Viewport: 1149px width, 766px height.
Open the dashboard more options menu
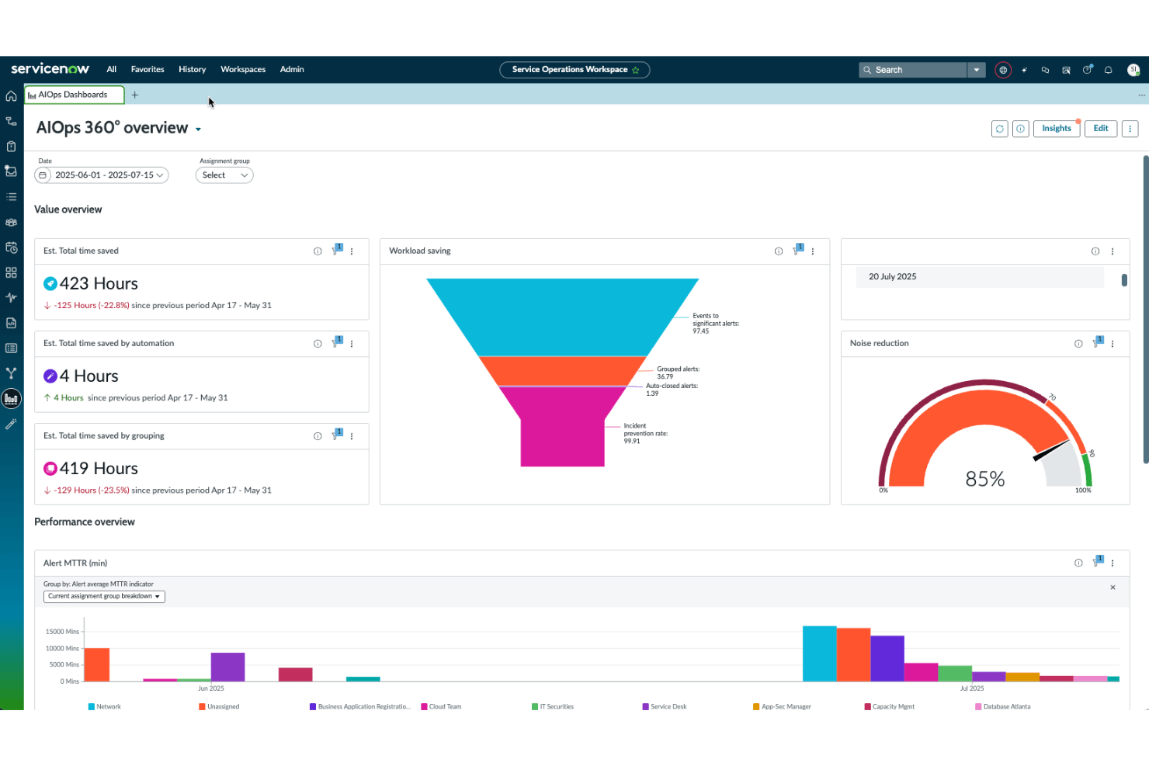point(1130,129)
